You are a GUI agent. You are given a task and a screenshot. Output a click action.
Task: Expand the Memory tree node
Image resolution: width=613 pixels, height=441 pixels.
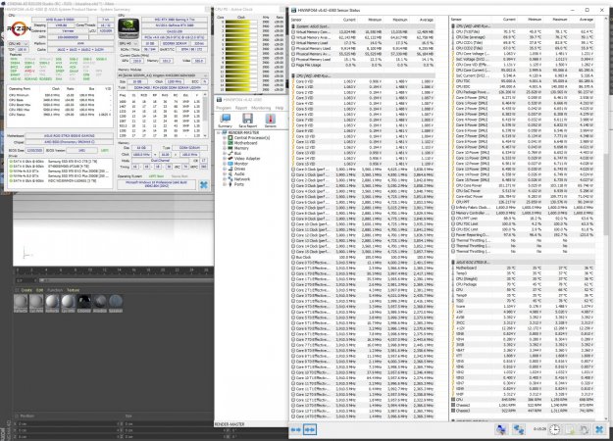pos(225,148)
